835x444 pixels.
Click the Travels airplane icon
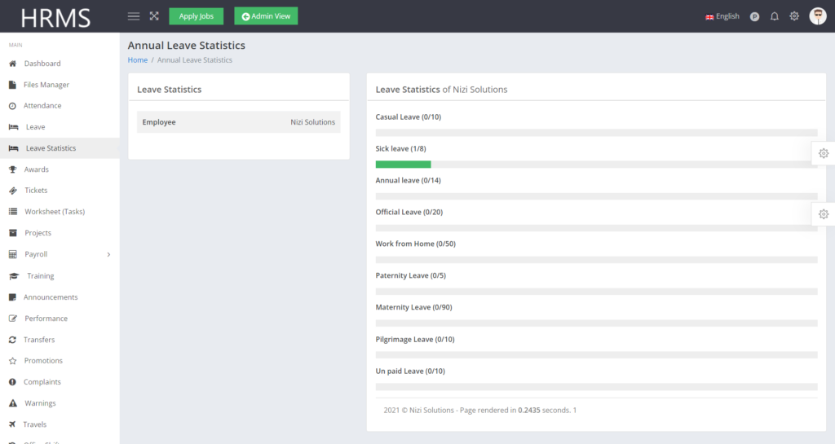[12, 424]
